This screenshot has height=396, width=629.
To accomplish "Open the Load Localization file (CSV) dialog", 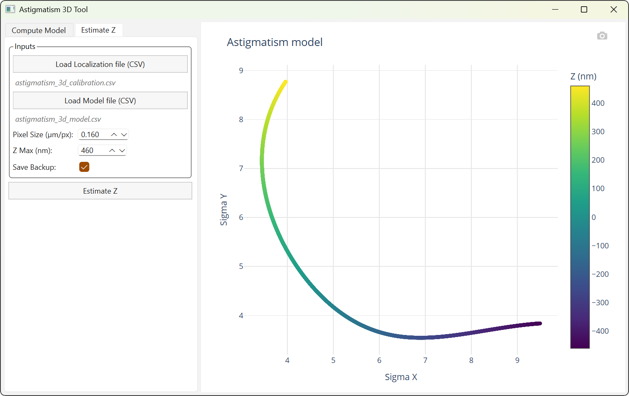I will pos(100,64).
